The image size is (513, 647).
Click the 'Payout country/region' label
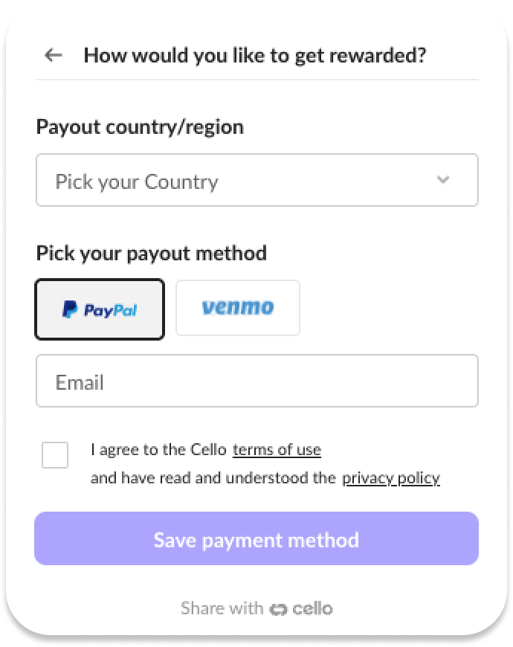pos(140,127)
